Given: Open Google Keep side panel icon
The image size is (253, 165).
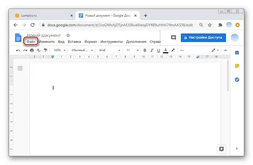Looking at the screenshot, I should 237,66.
